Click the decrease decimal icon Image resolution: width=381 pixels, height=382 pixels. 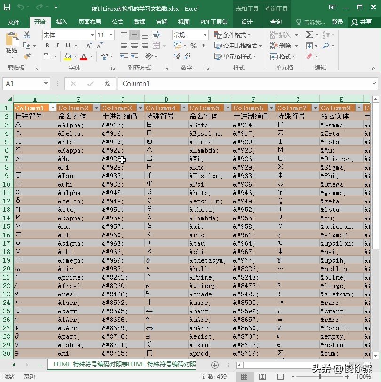187,56
